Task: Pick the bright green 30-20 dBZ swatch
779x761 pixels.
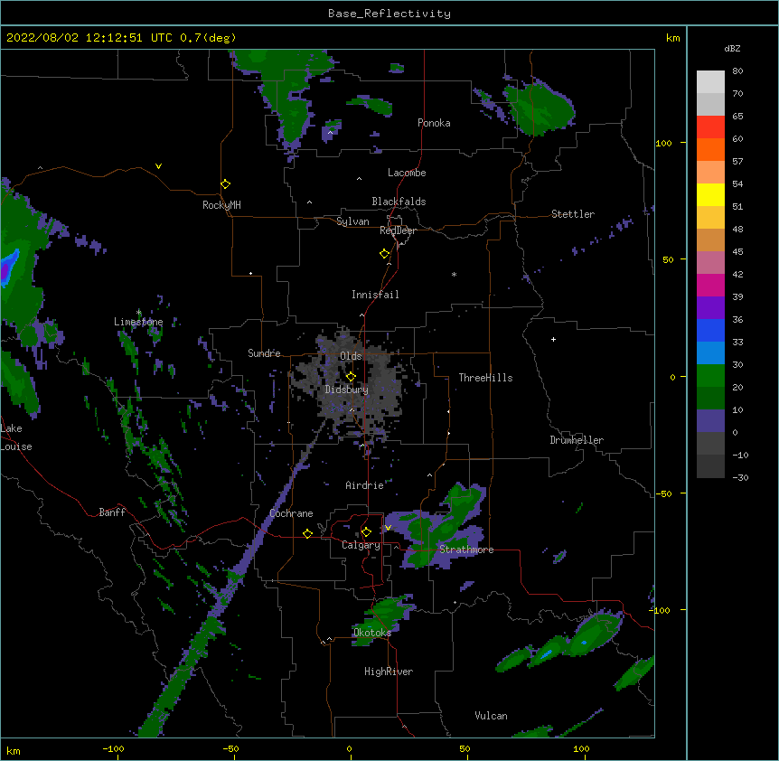Action: (x=710, y=376)
